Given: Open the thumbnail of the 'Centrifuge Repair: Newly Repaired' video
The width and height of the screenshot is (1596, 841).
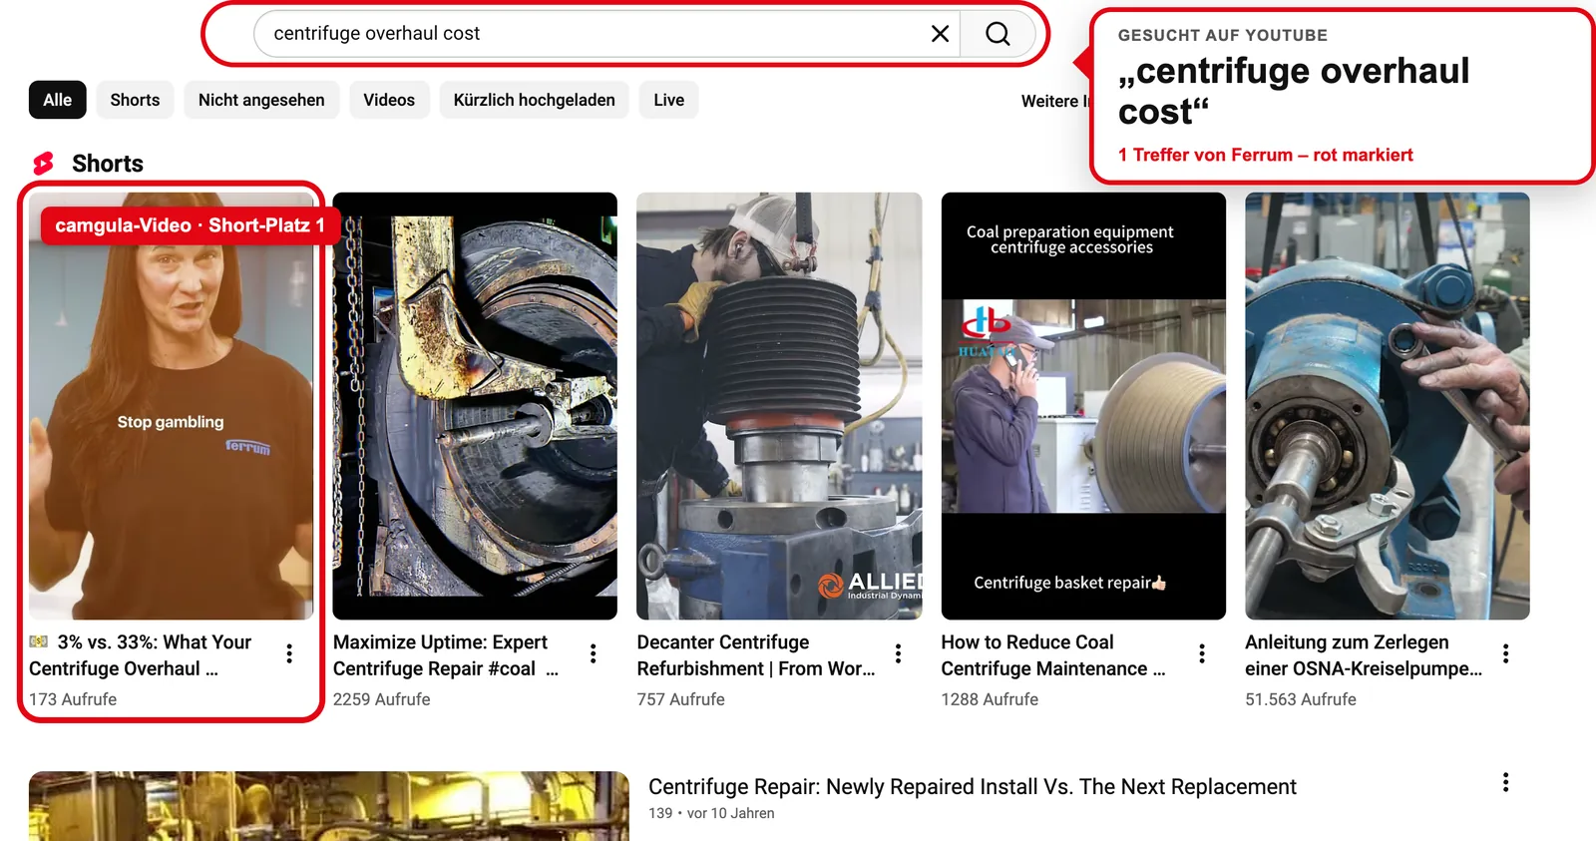Looking at the screenshot, I should pyautogui.click(x=329, y=806).
